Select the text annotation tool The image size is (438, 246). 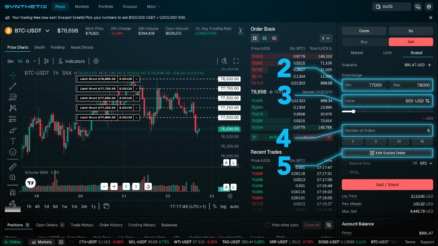tap(12, 141)
